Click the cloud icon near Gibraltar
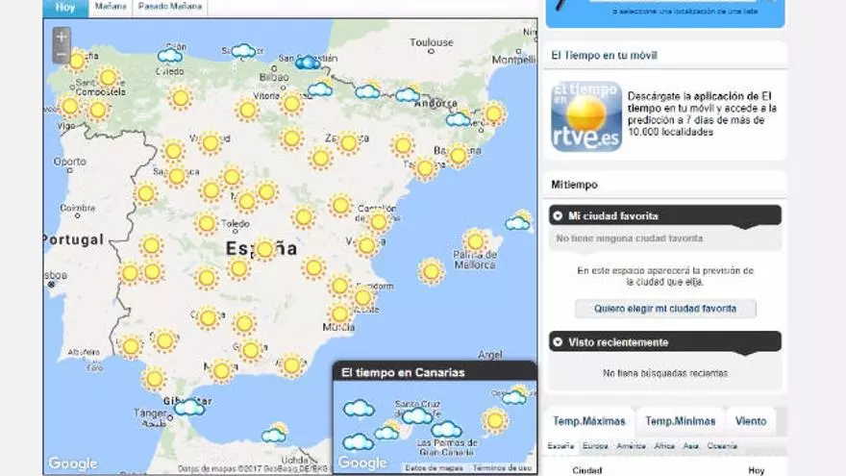 [x=189, y=407]
